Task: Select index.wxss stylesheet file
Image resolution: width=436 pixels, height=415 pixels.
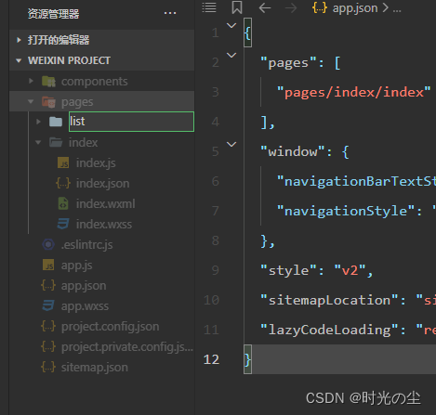Action: coord(104,224)
